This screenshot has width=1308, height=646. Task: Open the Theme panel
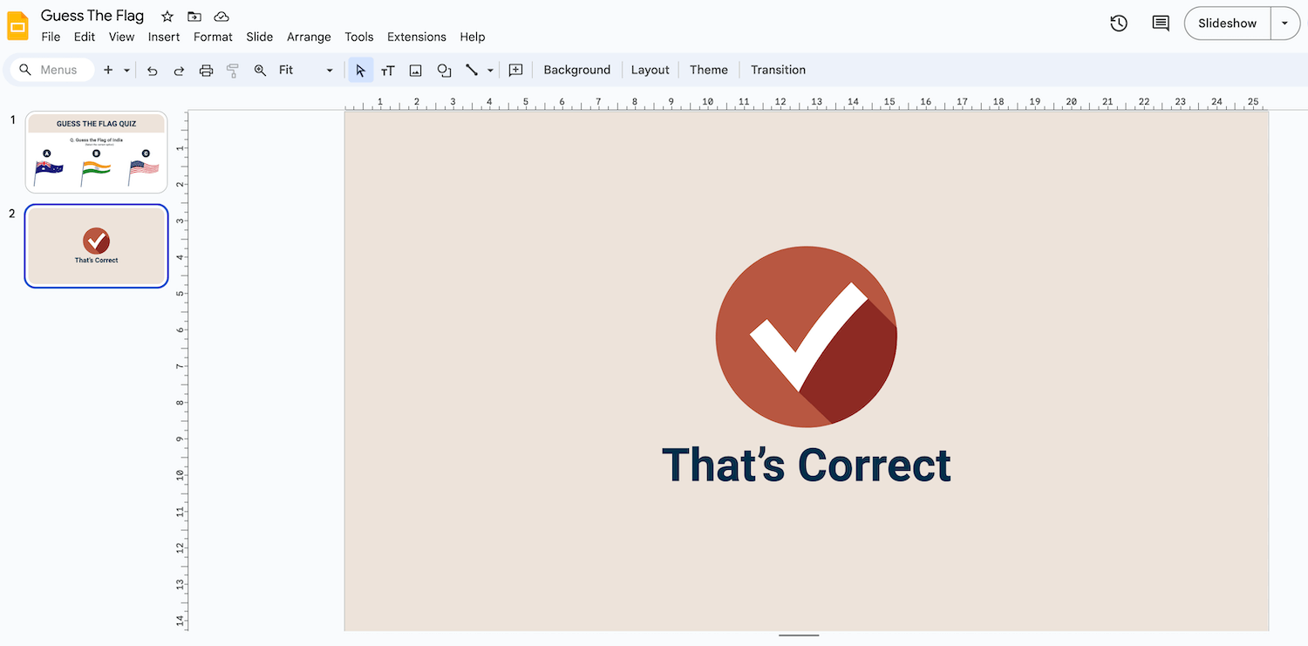[709, 70]
